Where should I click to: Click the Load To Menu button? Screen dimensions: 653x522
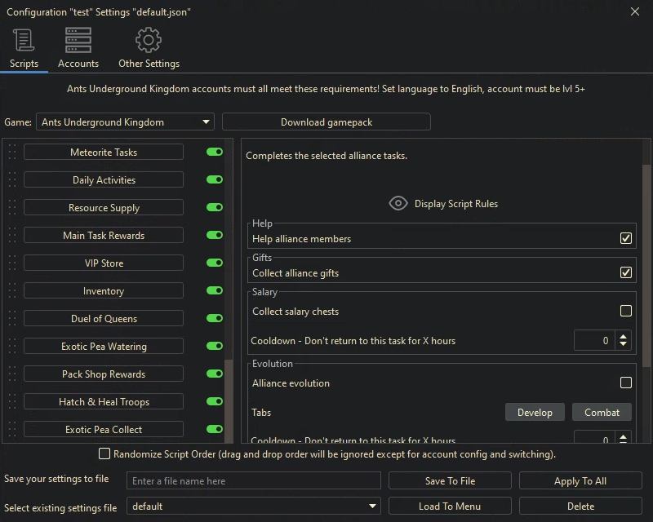(x=450, y=507)
